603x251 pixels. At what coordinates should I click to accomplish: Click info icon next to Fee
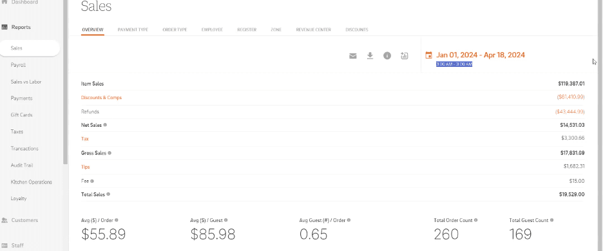92,181
